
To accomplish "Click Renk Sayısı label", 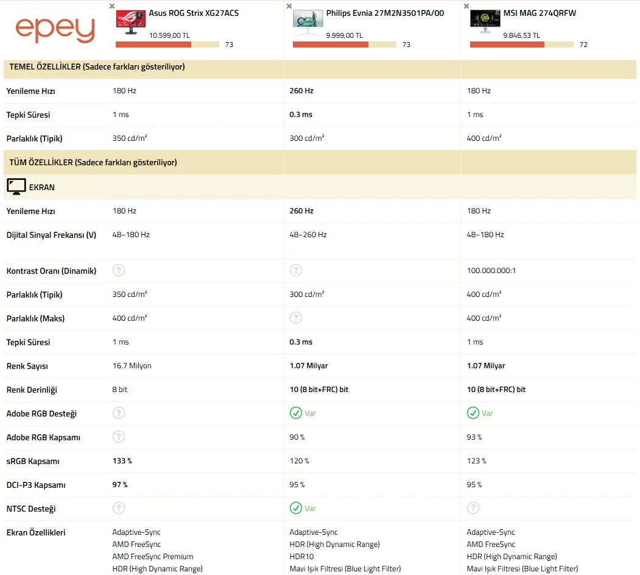I will [27, 366].
